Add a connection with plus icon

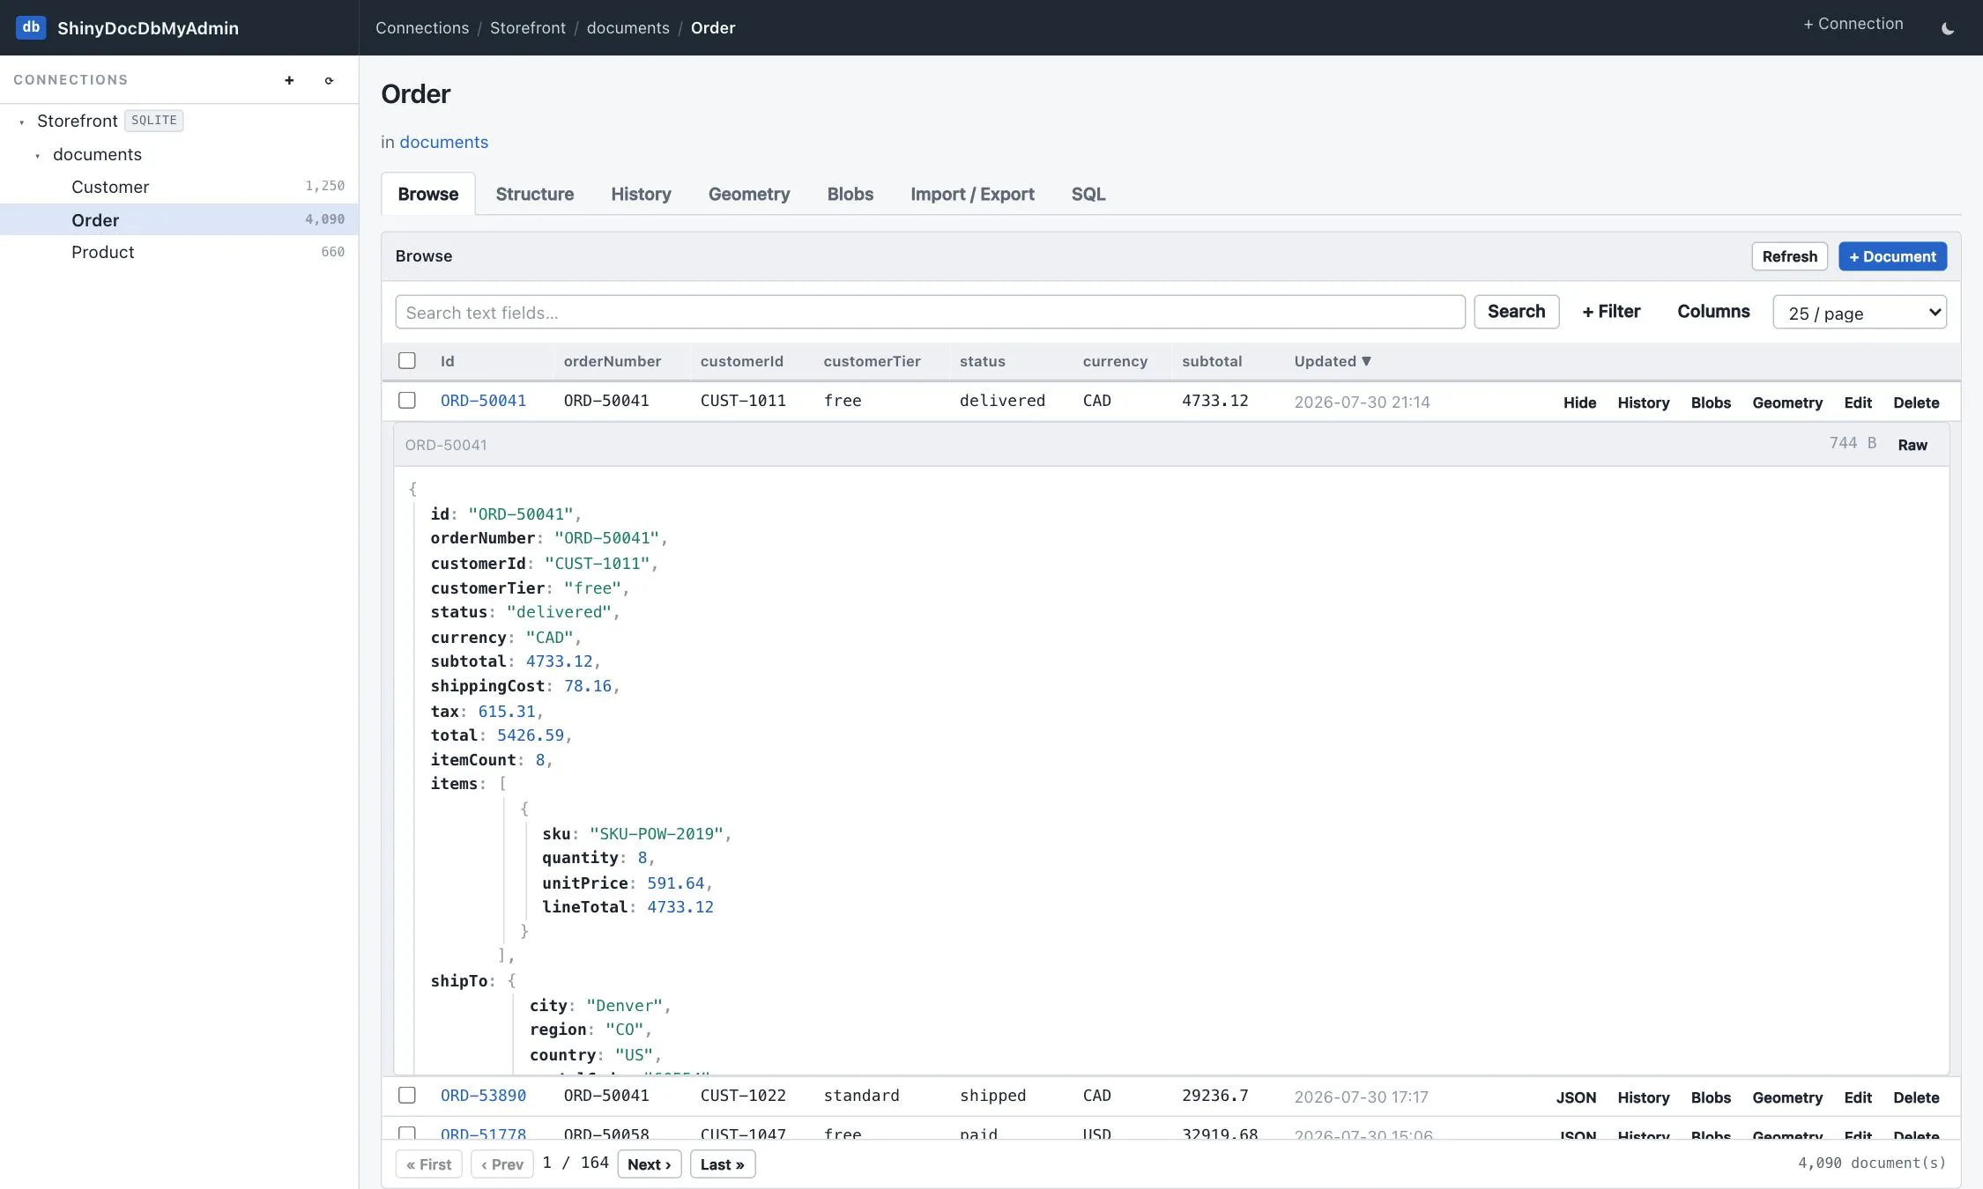[x=289, y=80]
